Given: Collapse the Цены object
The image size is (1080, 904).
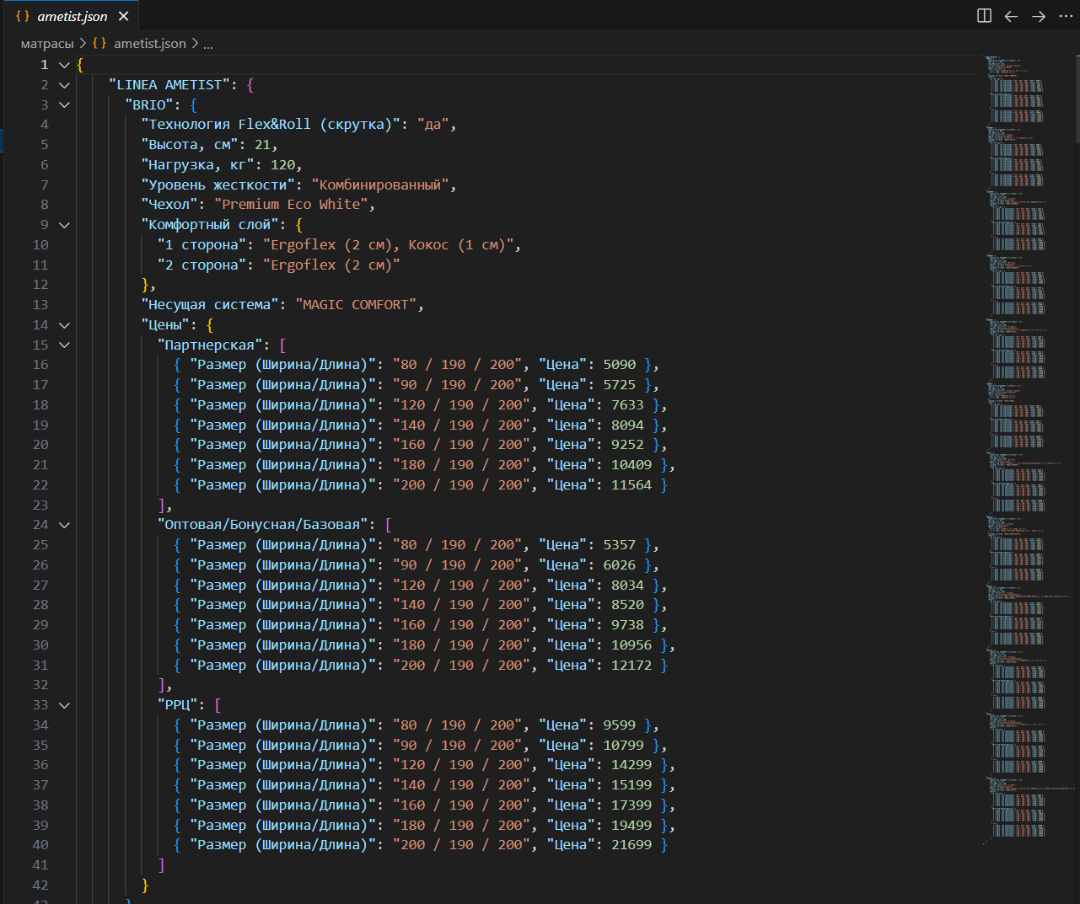Looking at the screenshot, I should [63, 324].
